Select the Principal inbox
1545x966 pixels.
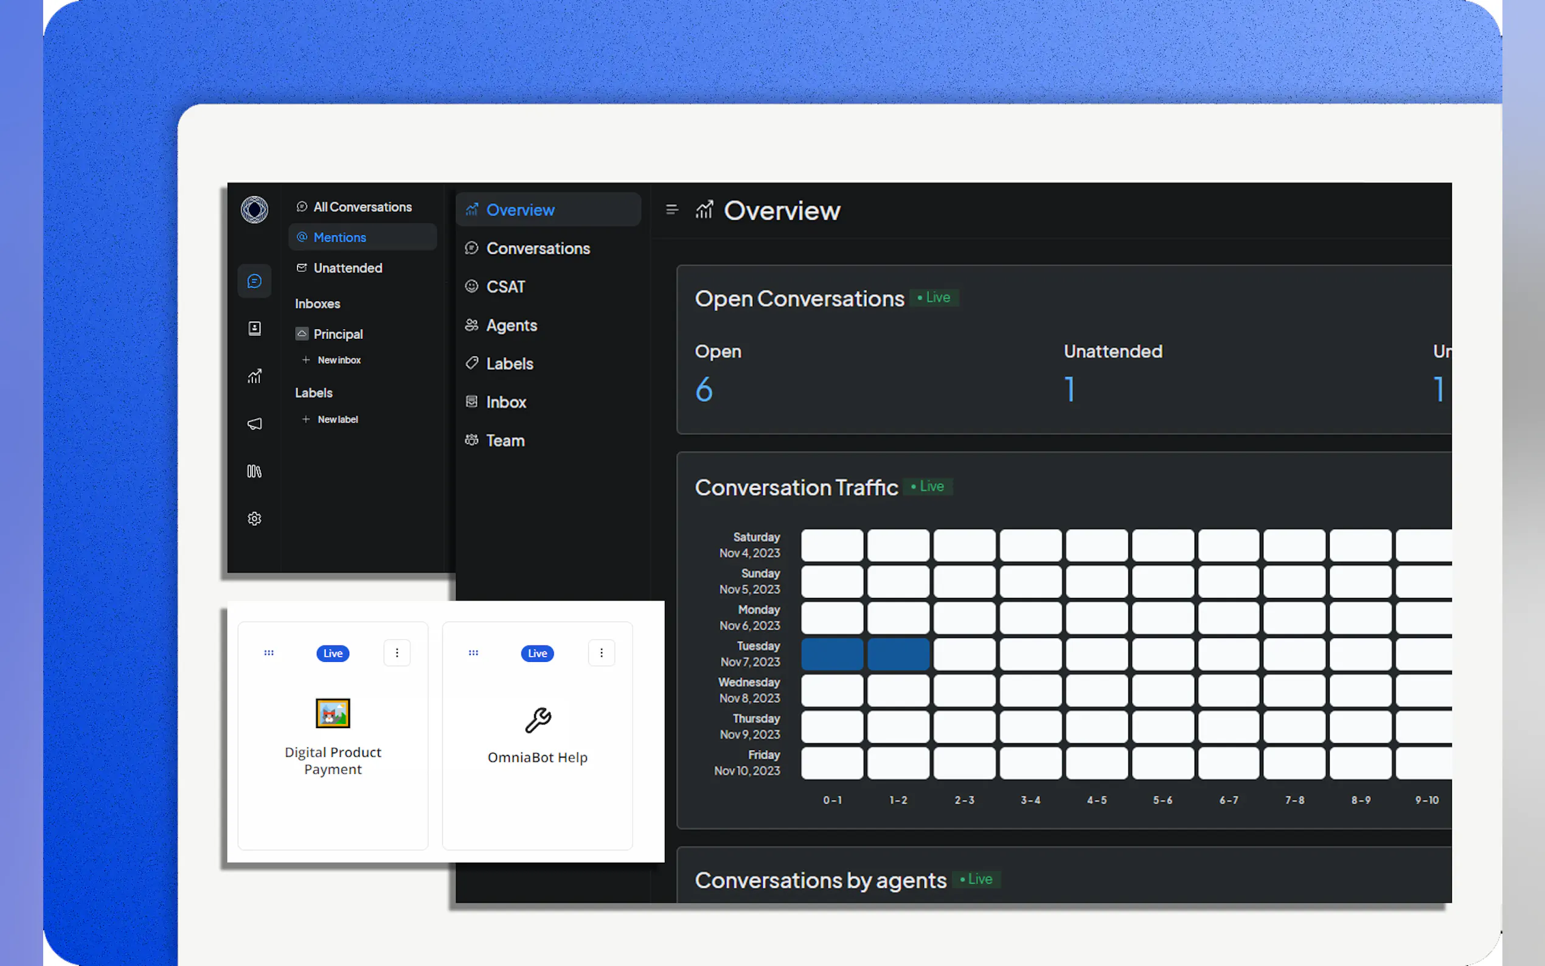pos(337,334)
